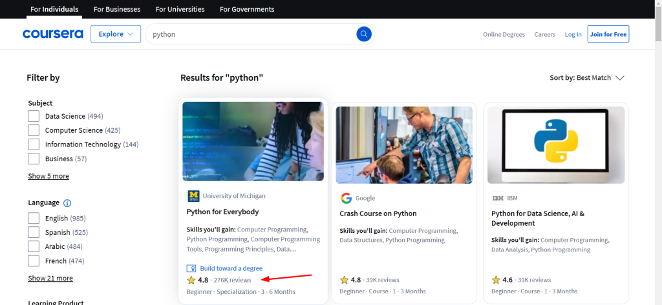662x305 pixels.
Task: Check the Spanish language filter
Action: [x=34, y=232]
